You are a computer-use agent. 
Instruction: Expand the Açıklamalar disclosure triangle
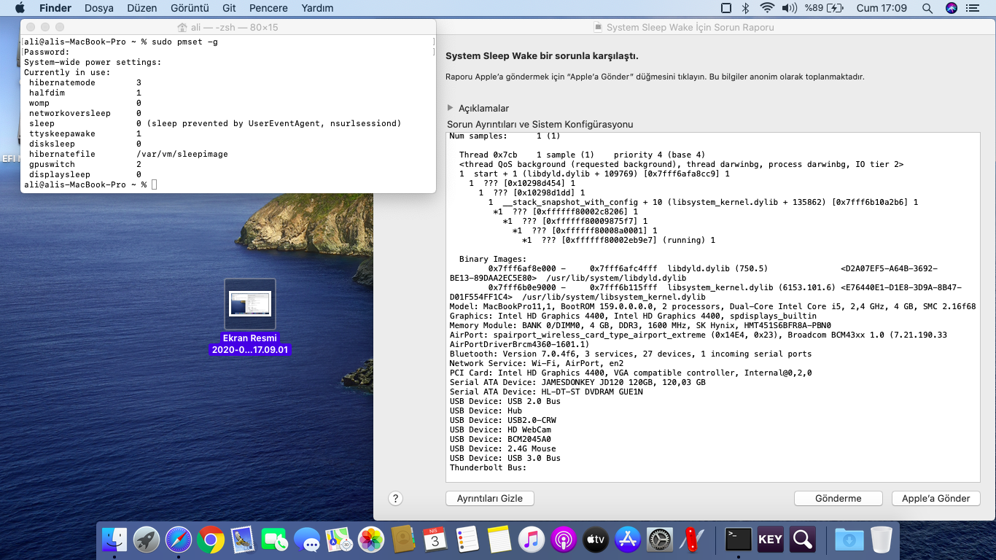[450, 108]
